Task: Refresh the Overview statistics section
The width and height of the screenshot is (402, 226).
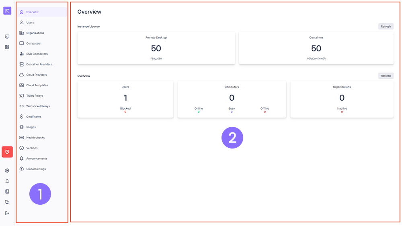Action: coord(386,76)
